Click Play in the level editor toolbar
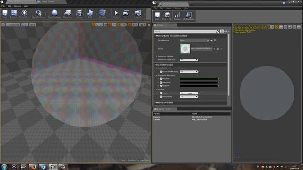 (x=125, y=14)
